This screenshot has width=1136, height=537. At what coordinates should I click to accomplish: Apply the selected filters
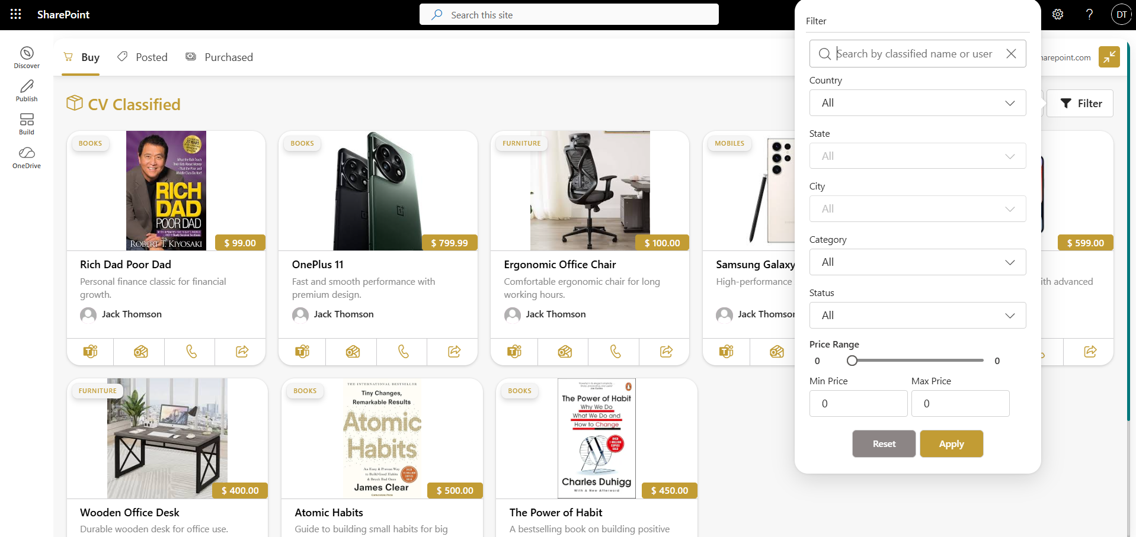point(951,444)
